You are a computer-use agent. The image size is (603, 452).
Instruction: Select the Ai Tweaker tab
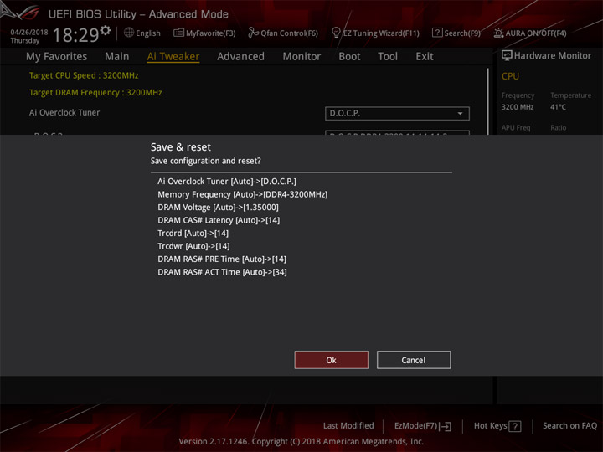pos(173,57)
